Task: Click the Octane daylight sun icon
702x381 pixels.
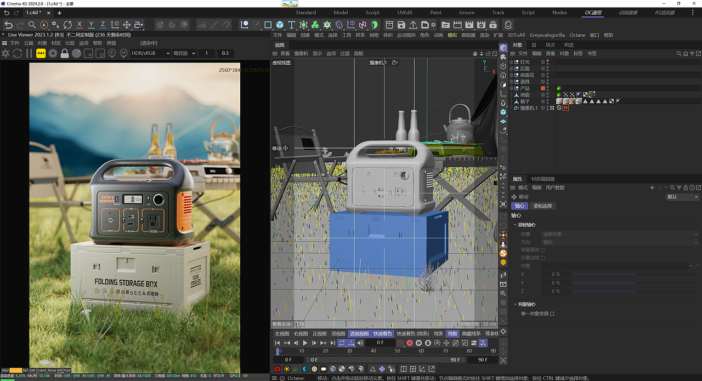Action: click(287, 369)
